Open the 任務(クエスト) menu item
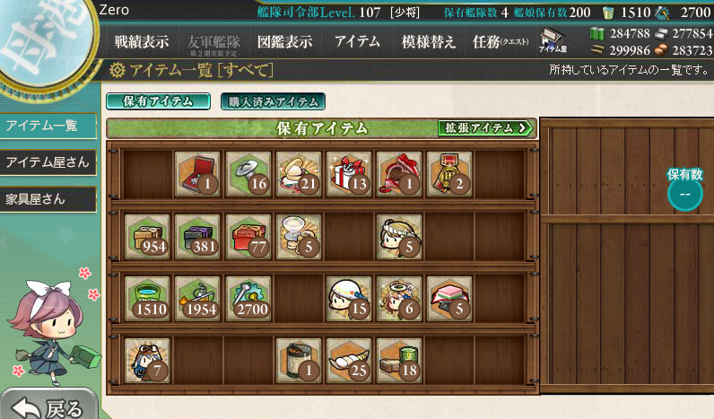714x419 pixels. [x=500, y=42]
